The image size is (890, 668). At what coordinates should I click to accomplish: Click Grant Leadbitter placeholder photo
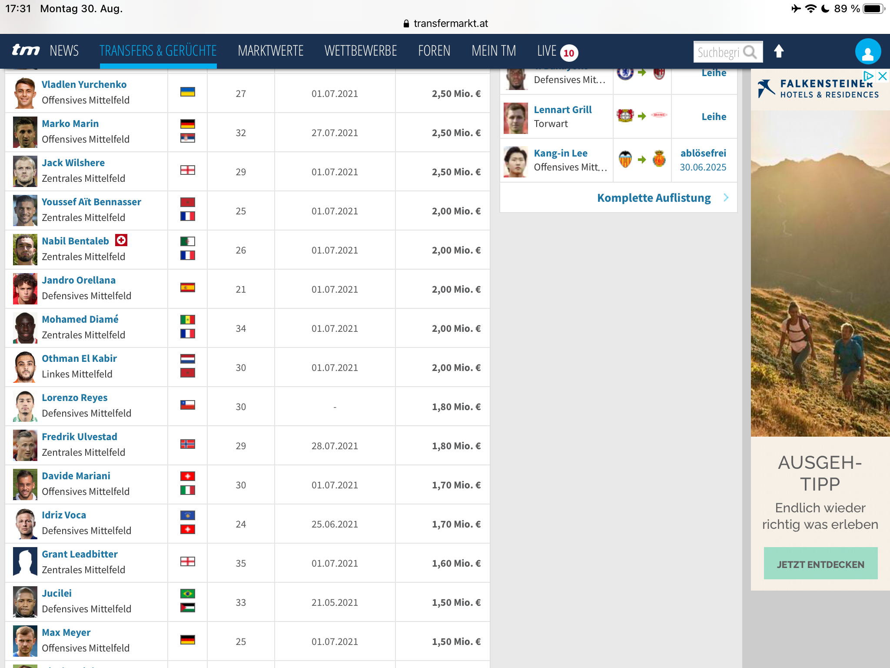(x=25, y=563)
